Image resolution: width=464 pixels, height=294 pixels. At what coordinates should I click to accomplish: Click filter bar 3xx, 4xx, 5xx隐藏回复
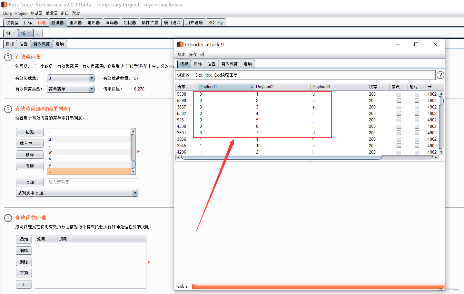coord(305,75)
